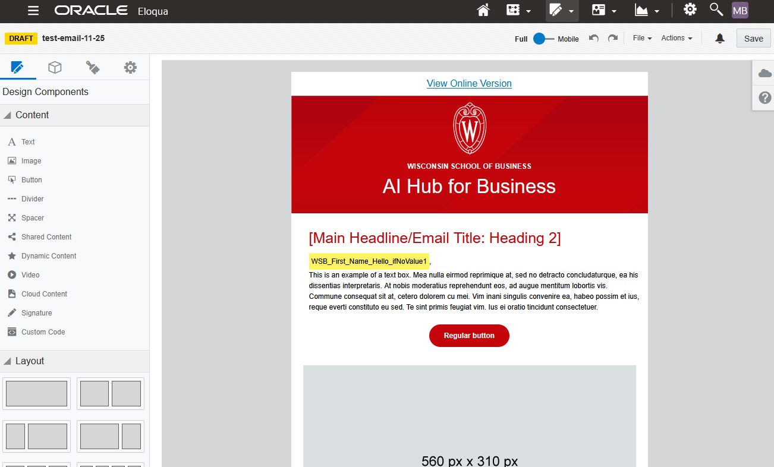774x467 pixels.
Task: Click the Home icon in top navigation
Action: [x=483, y=10]
